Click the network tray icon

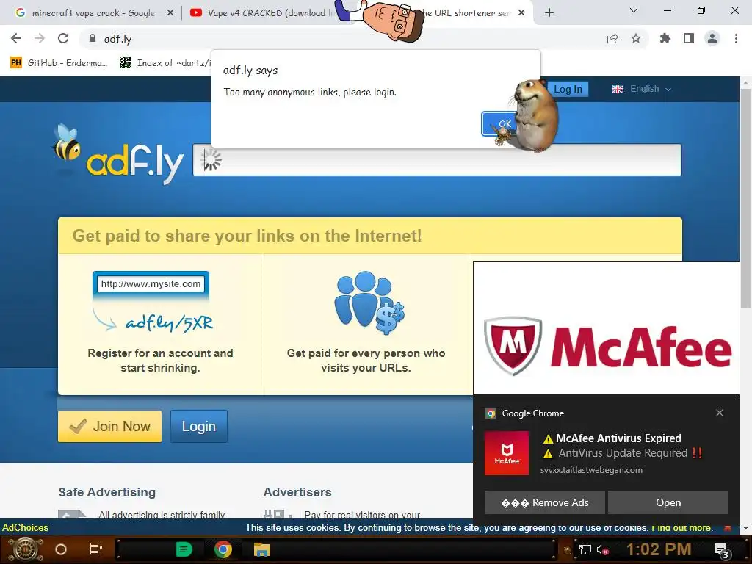coord(585,549)
